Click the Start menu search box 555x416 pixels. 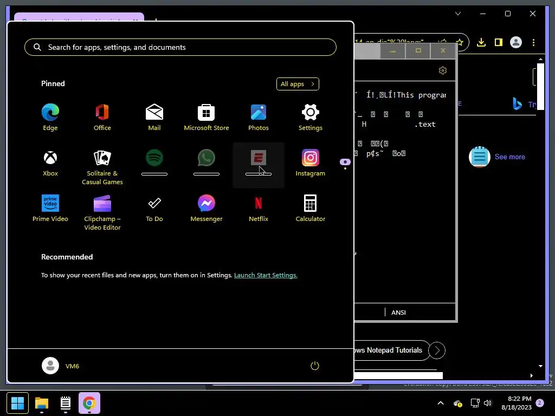tap(180, 47)
